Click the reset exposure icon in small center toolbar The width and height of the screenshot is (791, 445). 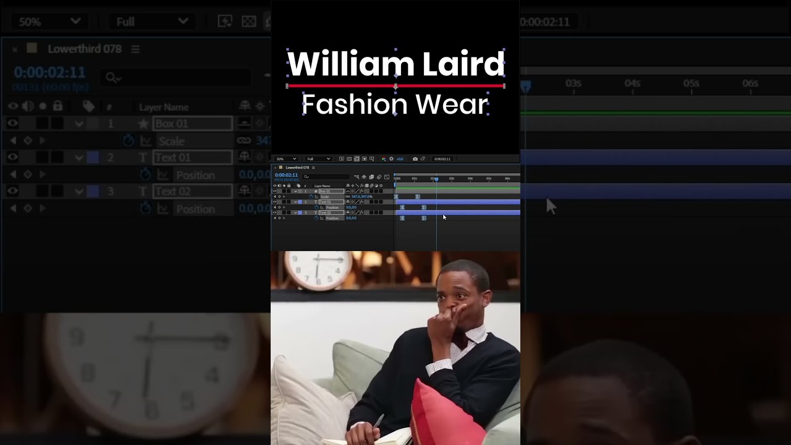pos(391,159)
